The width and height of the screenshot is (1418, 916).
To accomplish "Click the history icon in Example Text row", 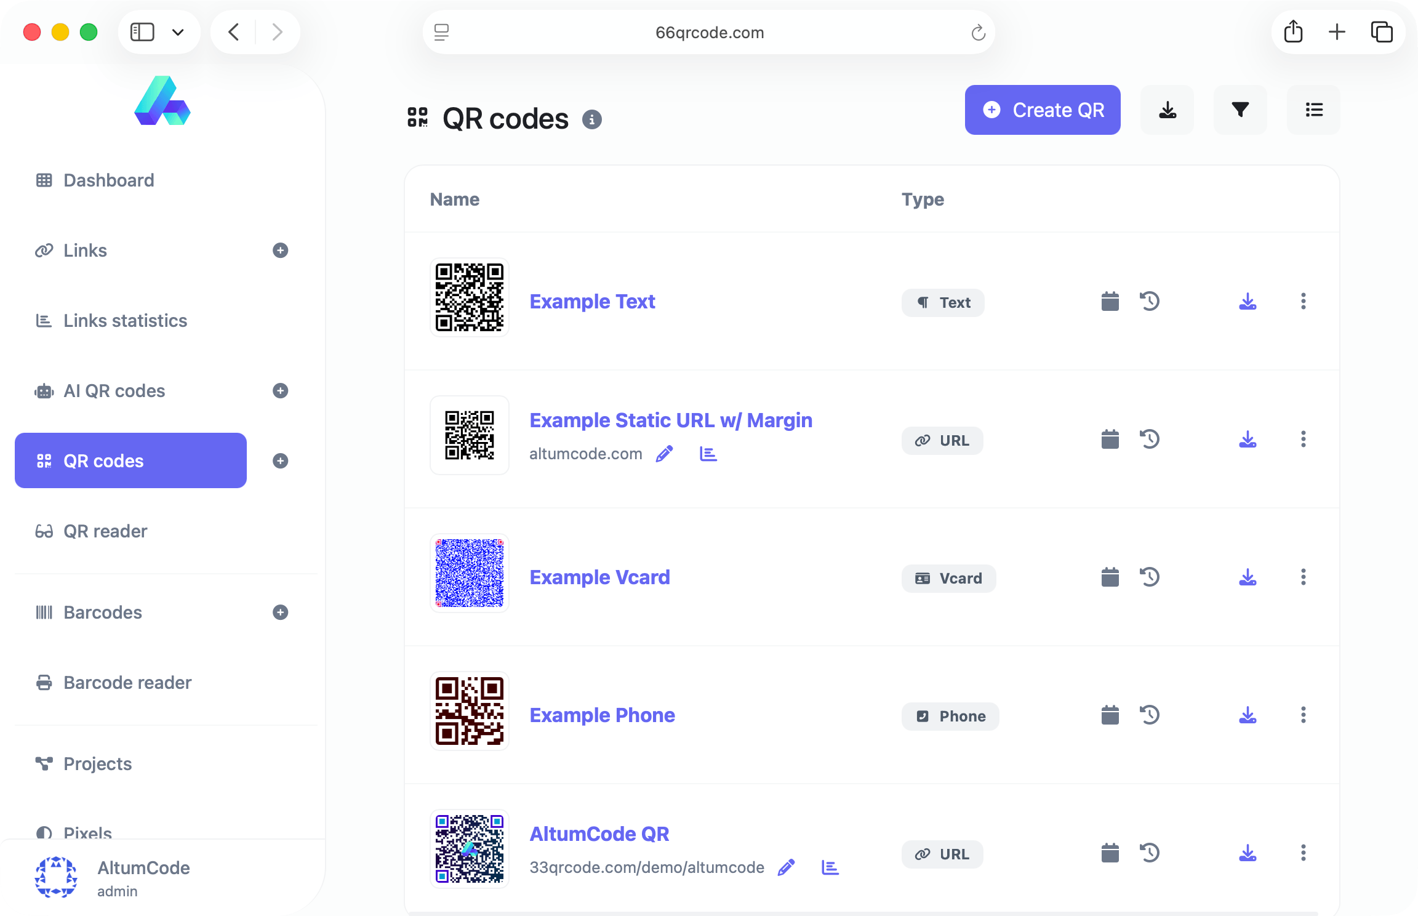I will coord(1149,302).
